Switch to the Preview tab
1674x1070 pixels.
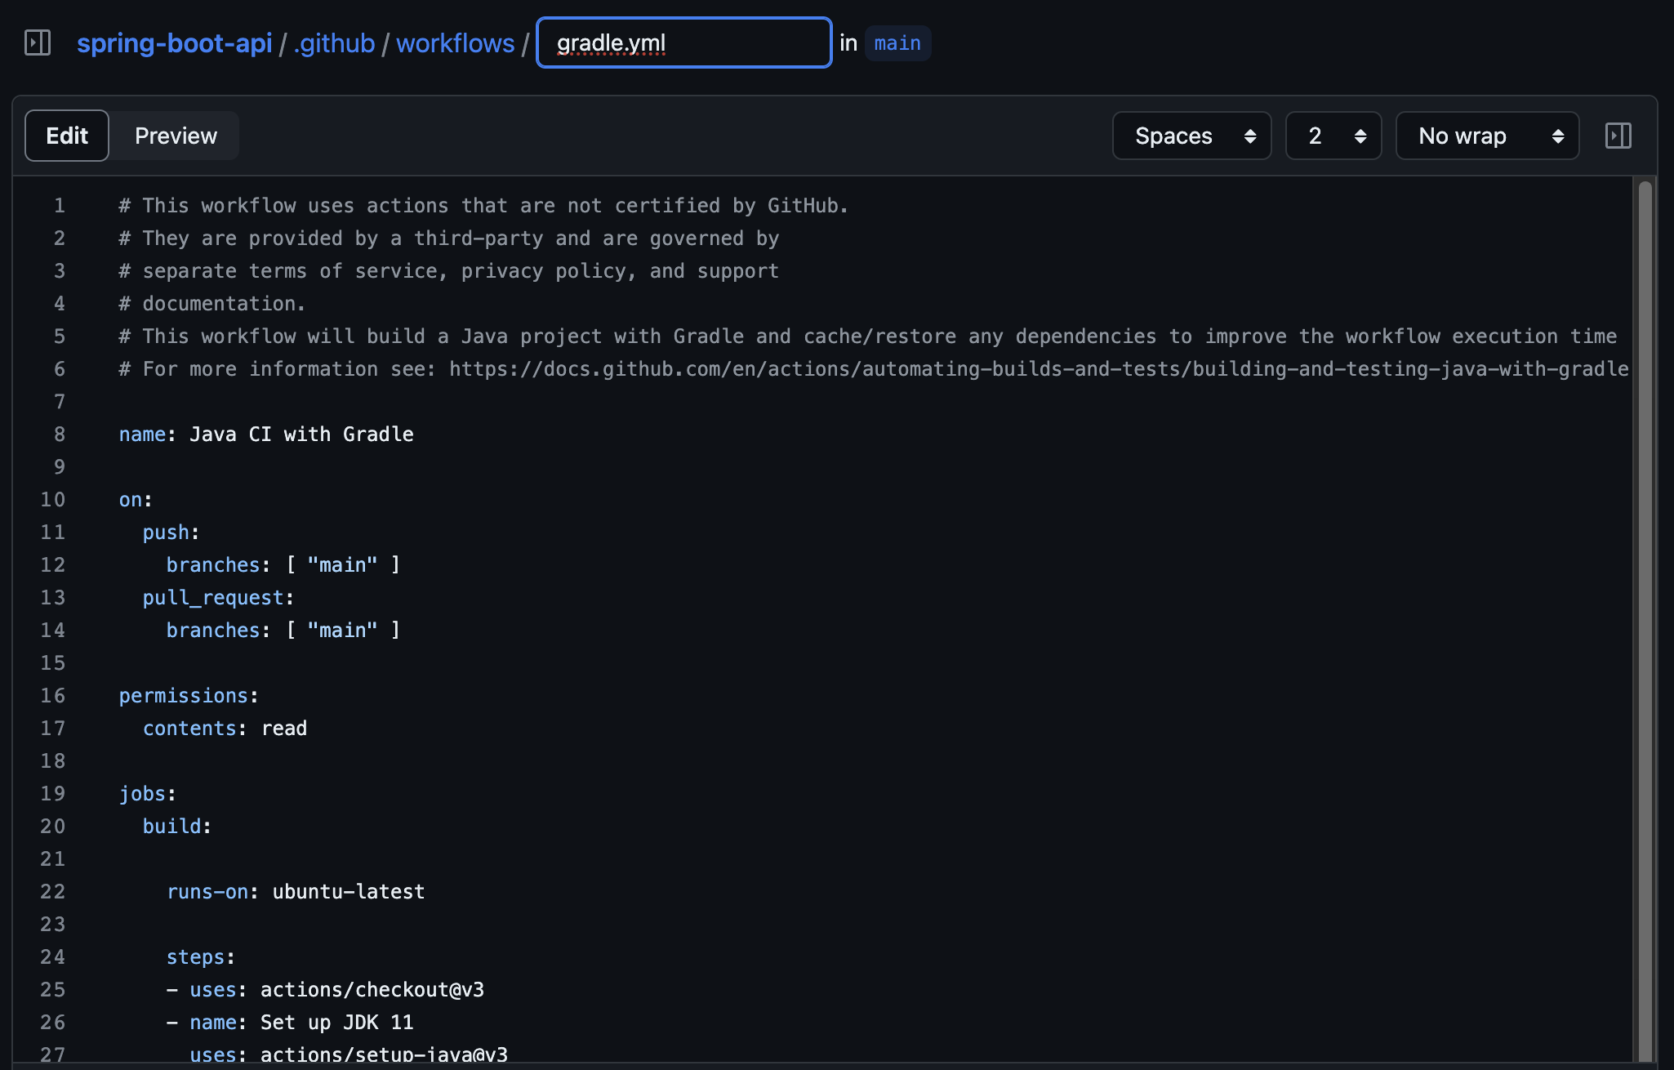pyautogui.click(x=176, y=136)
